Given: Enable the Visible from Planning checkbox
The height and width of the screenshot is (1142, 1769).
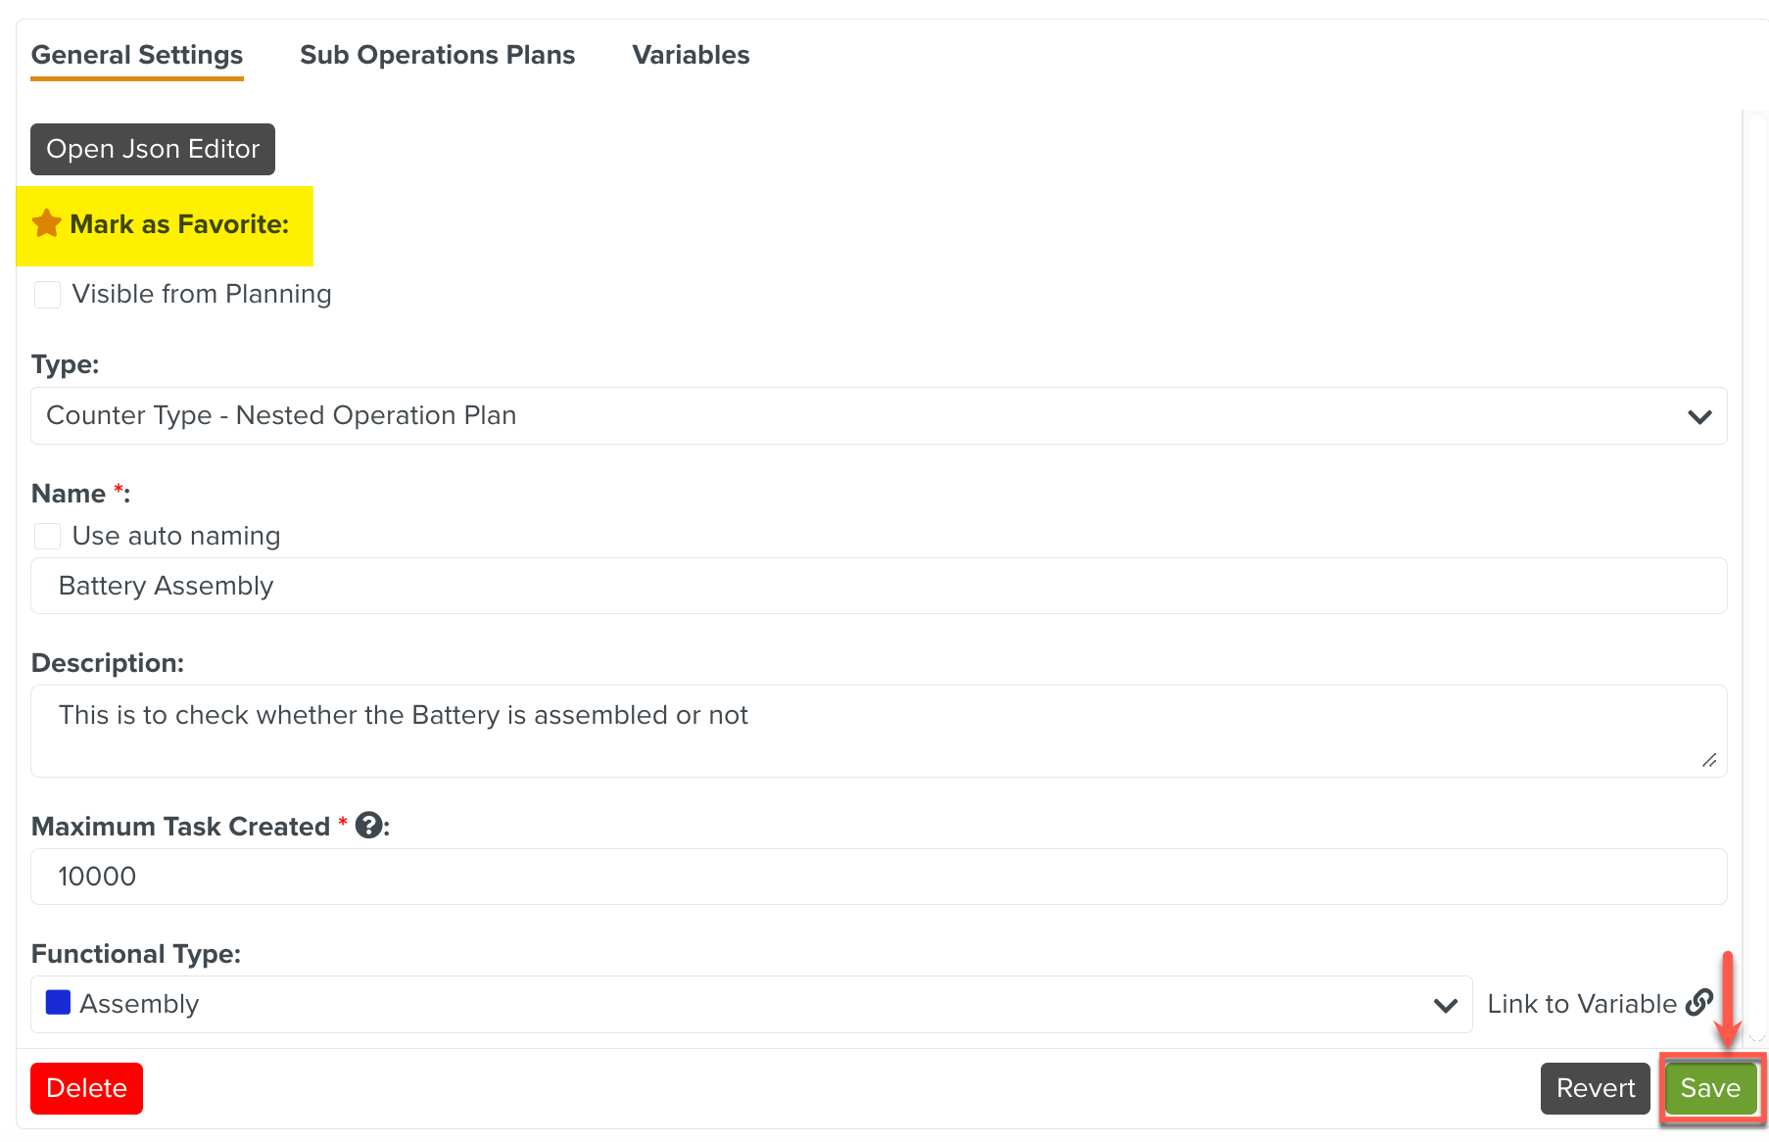Looking at the screenshot, I should (48, 295).
